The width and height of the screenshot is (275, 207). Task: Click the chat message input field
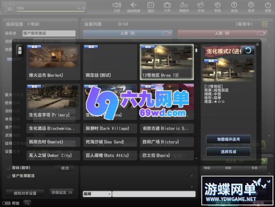tap(154, 194)
